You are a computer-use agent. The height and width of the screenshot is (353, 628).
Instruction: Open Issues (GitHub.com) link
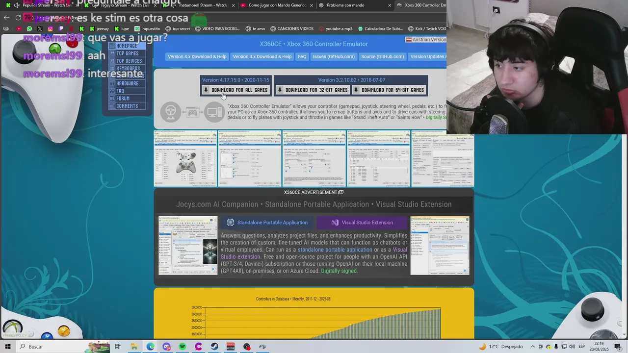[x=334, y=56]
